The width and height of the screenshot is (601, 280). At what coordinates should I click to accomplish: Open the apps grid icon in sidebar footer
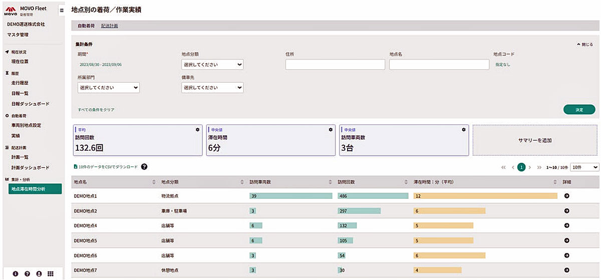point(50,273)
